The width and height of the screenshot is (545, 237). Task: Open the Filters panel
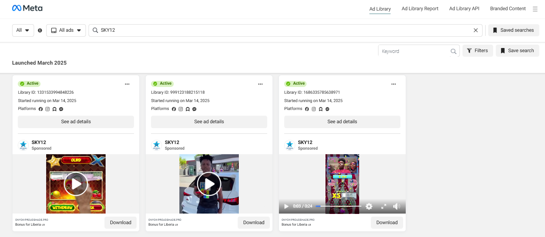(478, 51)
